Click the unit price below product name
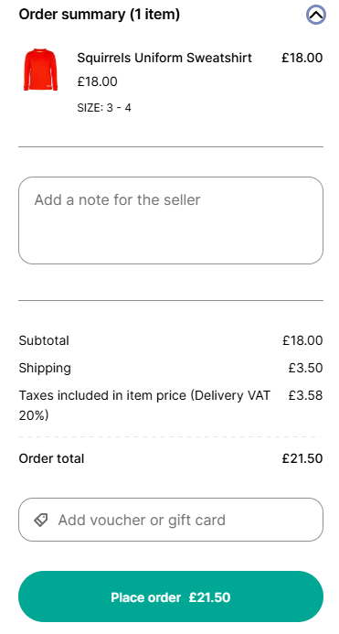Screen dimensions: 339x634 point(98,81)
